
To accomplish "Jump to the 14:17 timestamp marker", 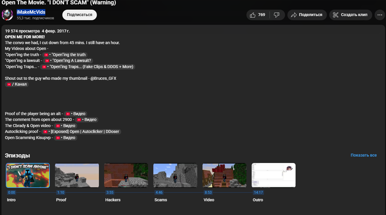I will tap(258, 193).
